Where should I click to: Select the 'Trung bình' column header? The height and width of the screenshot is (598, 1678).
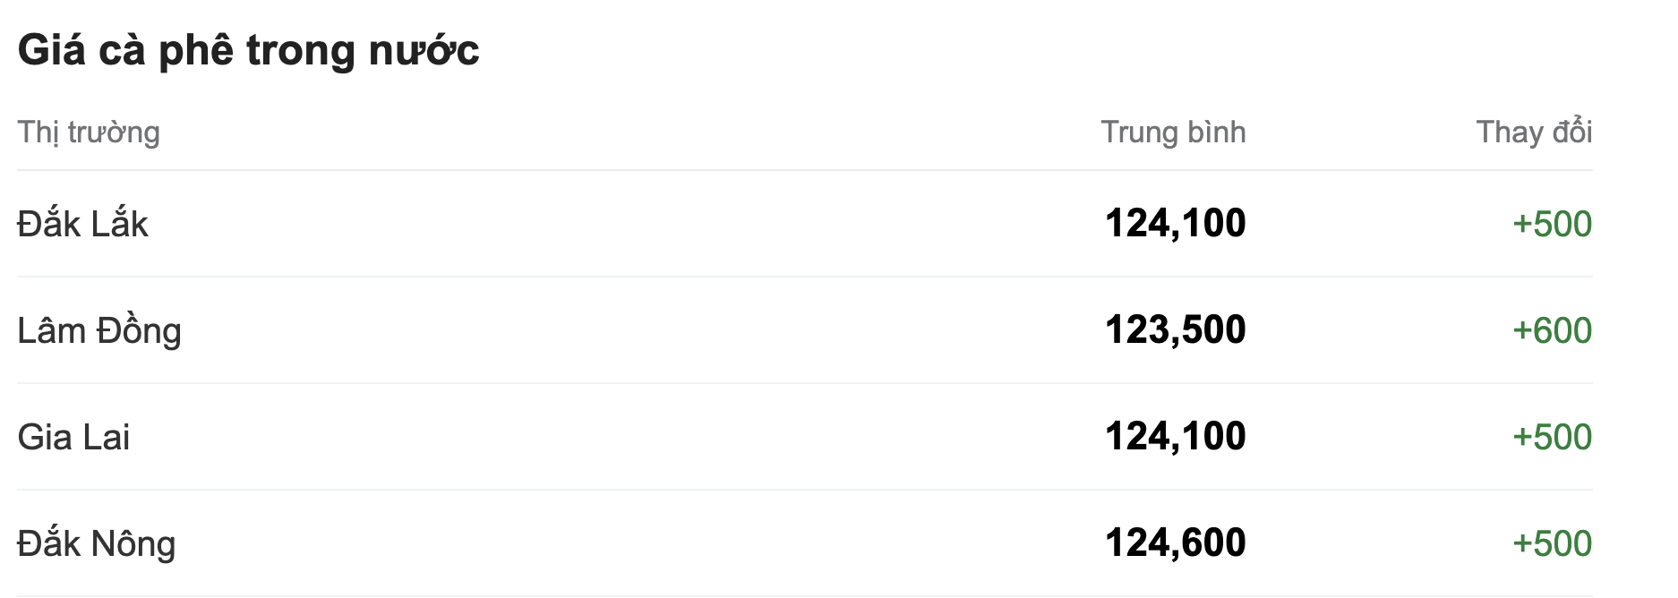pos(1173,132)
